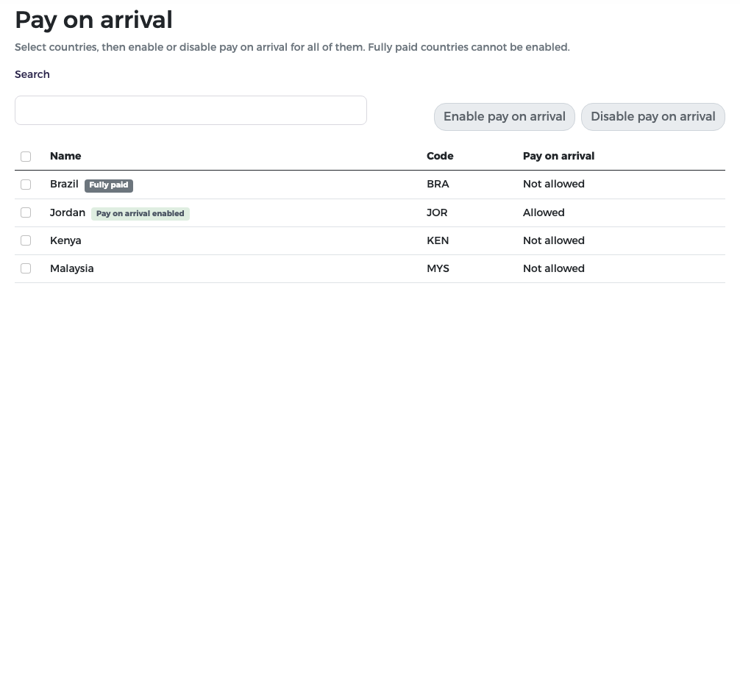Select the Brazil row checkbox
This screenshot has width=740, height=686.
tap(26, 185)
